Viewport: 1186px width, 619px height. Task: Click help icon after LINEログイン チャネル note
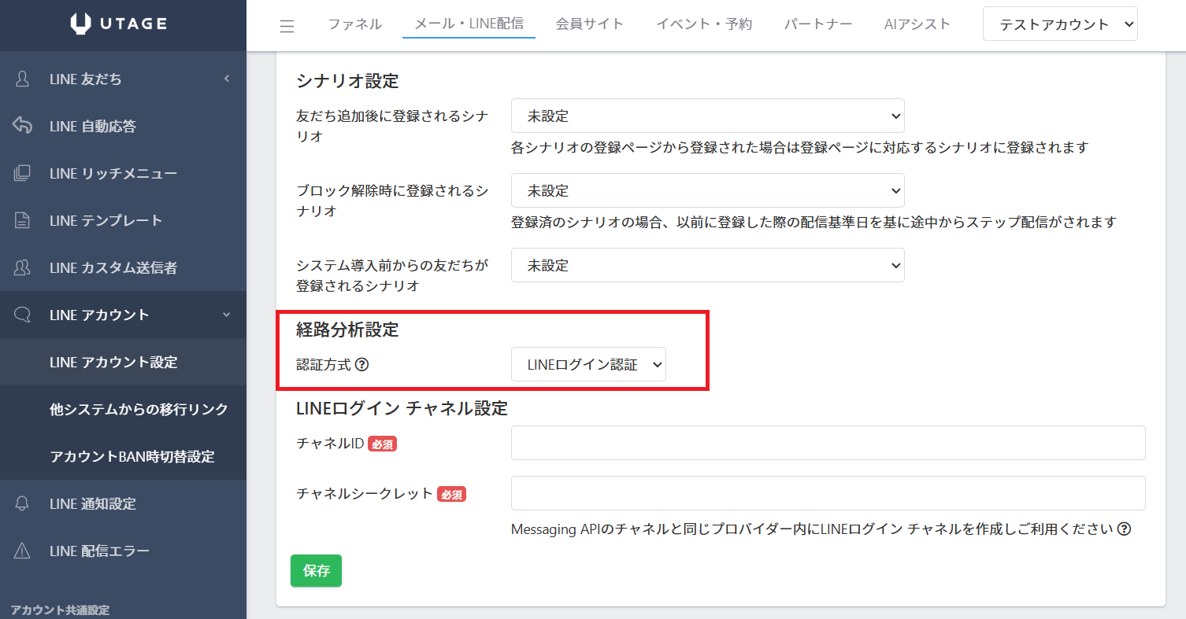click(1124, 529)
